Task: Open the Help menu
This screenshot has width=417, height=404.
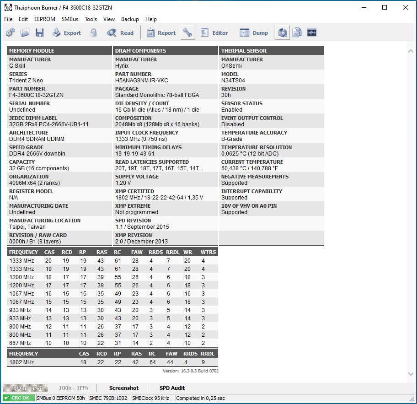Action: click(x=151, y=19)
